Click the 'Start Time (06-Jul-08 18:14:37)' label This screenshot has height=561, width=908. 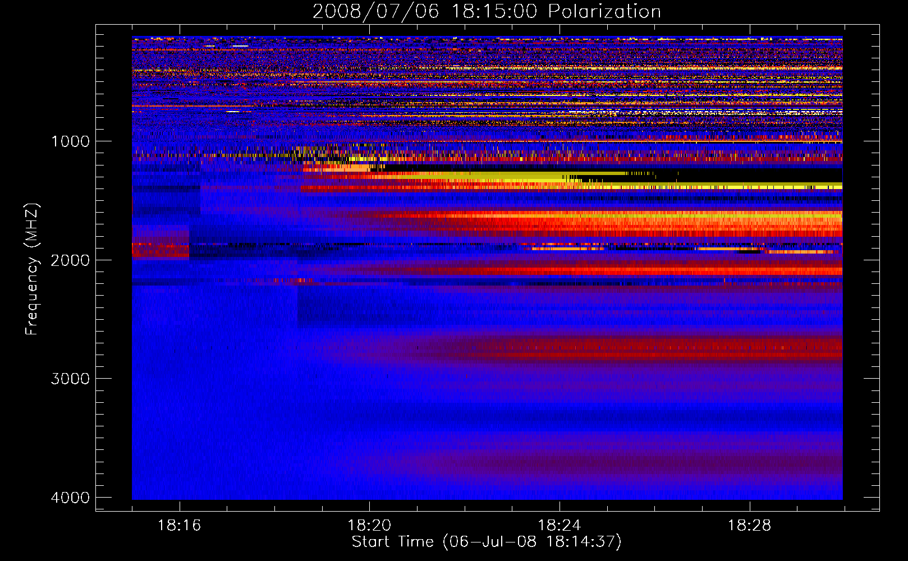coord(487,542)
